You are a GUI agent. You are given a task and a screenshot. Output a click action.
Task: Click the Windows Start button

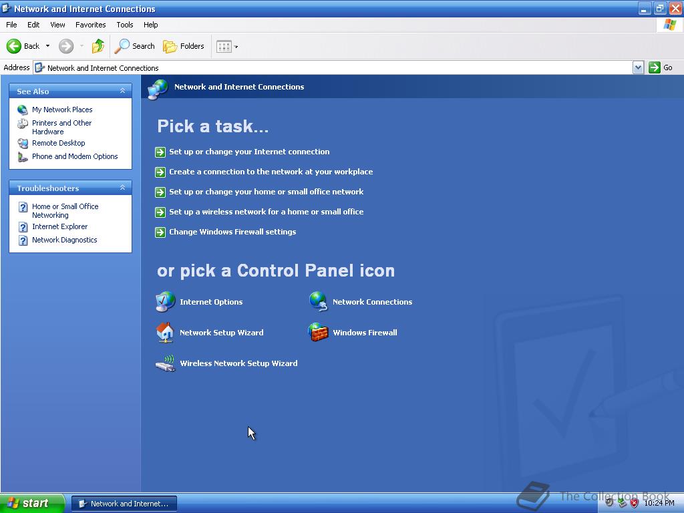[32, 504]
